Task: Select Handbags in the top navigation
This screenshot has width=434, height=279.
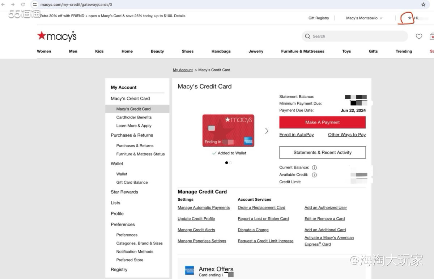Action: (221, 51)
